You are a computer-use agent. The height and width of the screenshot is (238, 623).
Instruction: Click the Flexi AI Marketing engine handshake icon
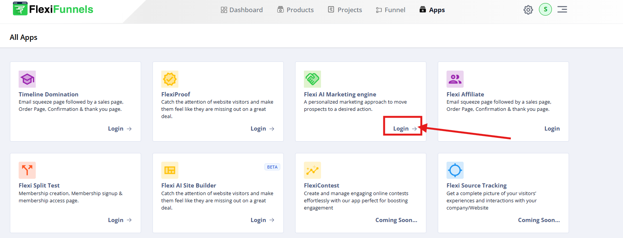pyautogui.click(x=312, y=79)
